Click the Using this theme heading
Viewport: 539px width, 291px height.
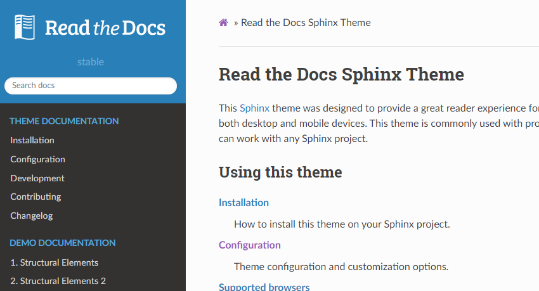tap(280, 172)
